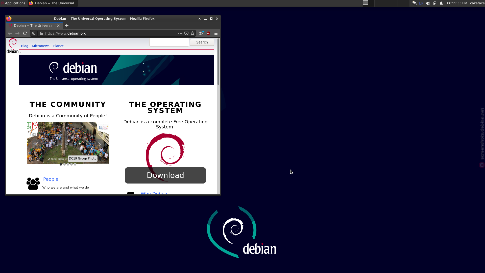Click the clock in top panel
Screen dimensions: 485x273
457,3
